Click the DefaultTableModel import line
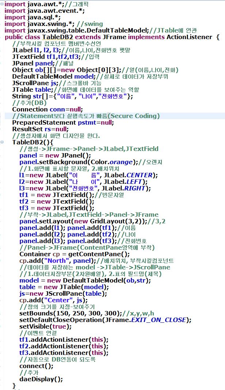This screenshot has width=225, height=390. point(101,31)
